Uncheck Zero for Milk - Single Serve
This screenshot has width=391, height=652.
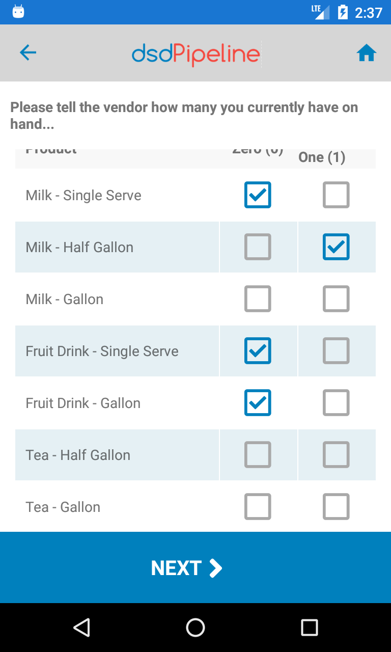(x=258, y=195)
